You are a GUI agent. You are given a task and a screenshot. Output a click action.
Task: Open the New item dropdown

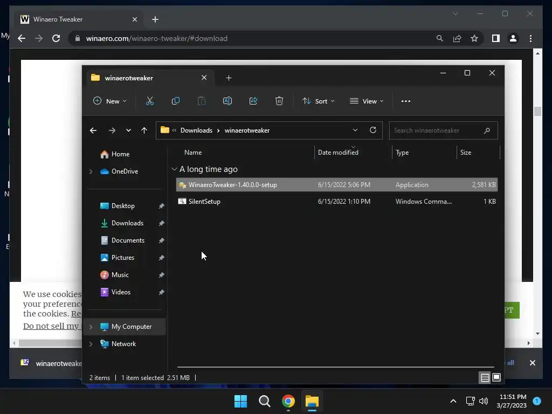pos(109,101)
